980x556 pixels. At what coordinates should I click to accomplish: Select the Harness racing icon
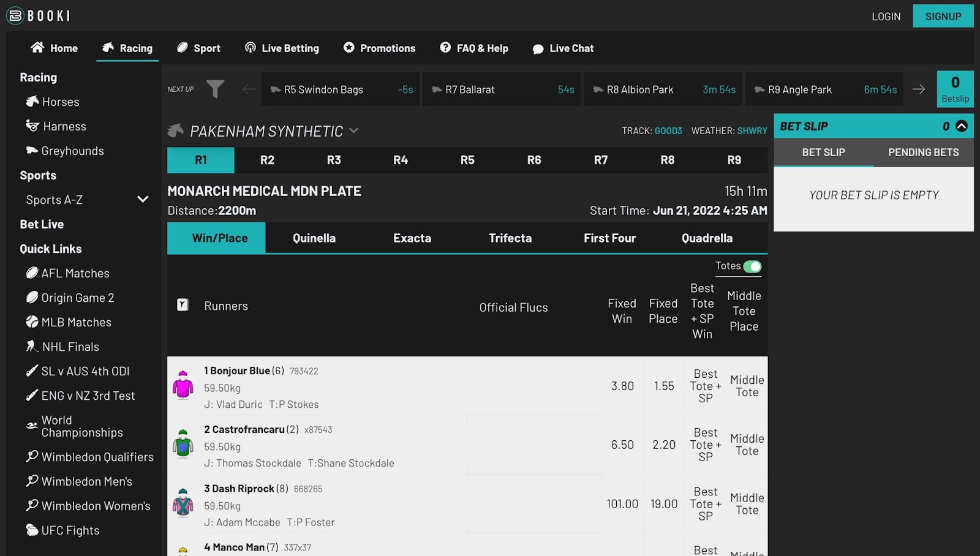(34, 126)
